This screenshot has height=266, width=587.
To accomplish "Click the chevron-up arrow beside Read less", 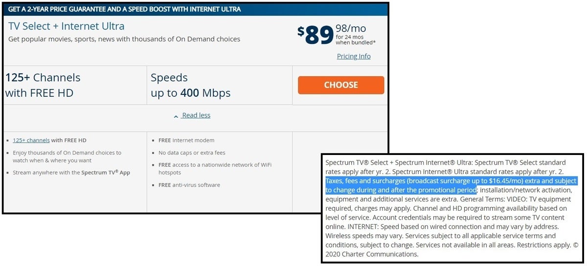I will tap(176, 116).
